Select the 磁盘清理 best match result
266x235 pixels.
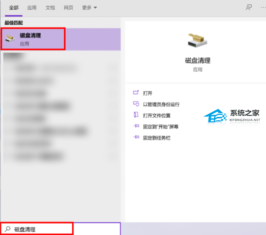point(33,39)
